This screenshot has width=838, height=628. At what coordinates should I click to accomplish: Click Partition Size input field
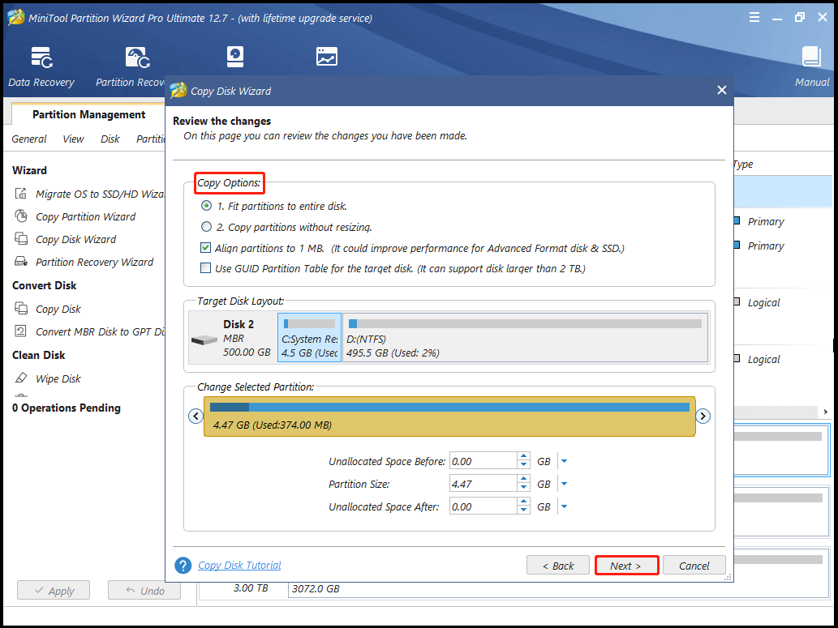(483, 485)
